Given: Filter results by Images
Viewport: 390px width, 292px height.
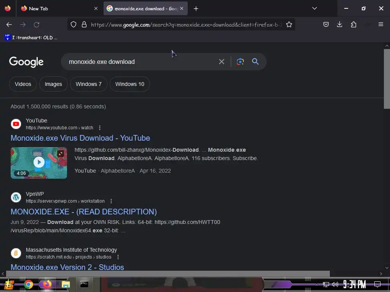Looking at the screenshot, I should click(x=53, y=84).
